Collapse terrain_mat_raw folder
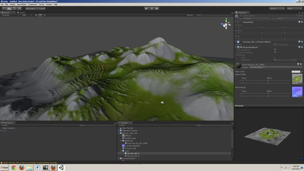The image size is (304, 171). [118, 133]
